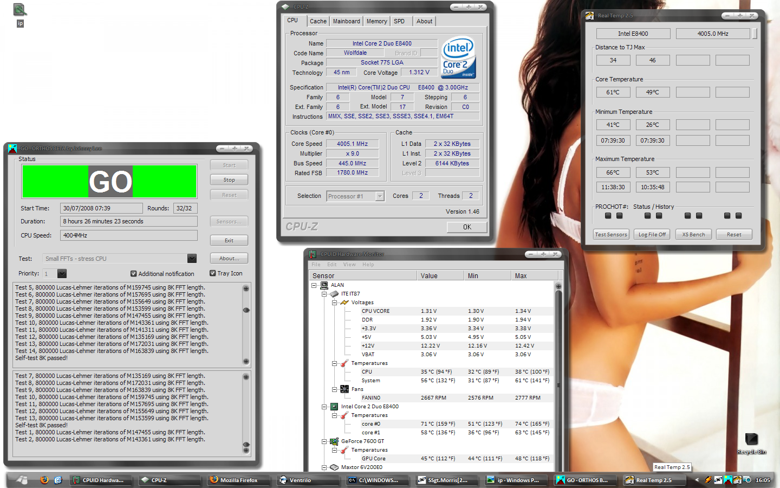Open the Processor Selection dropdown in CPU-Z
The width and height of the screenshot is (780, 488).
tap(379, 196)
